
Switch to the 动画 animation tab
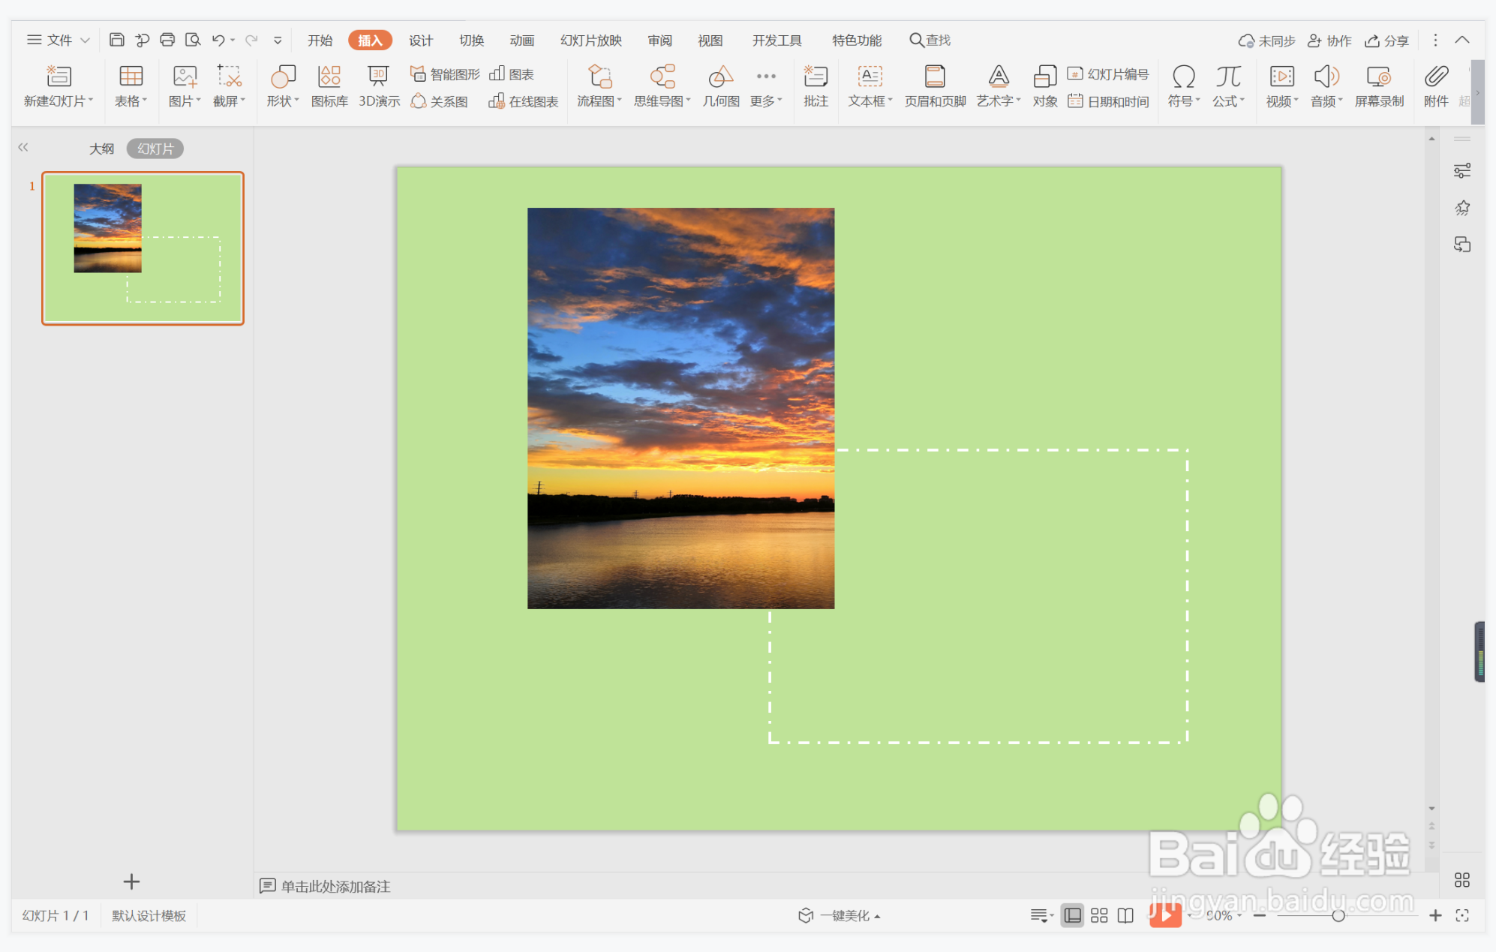521,41
